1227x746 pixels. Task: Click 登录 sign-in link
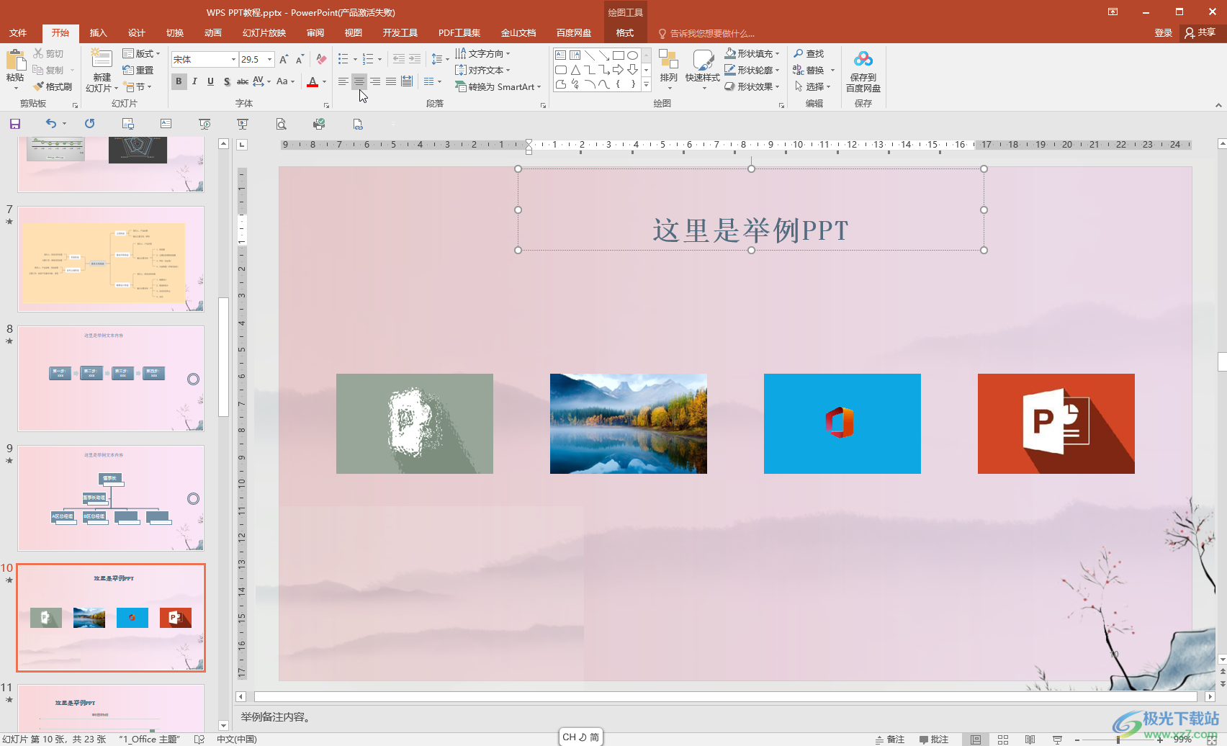[1163, 33]
